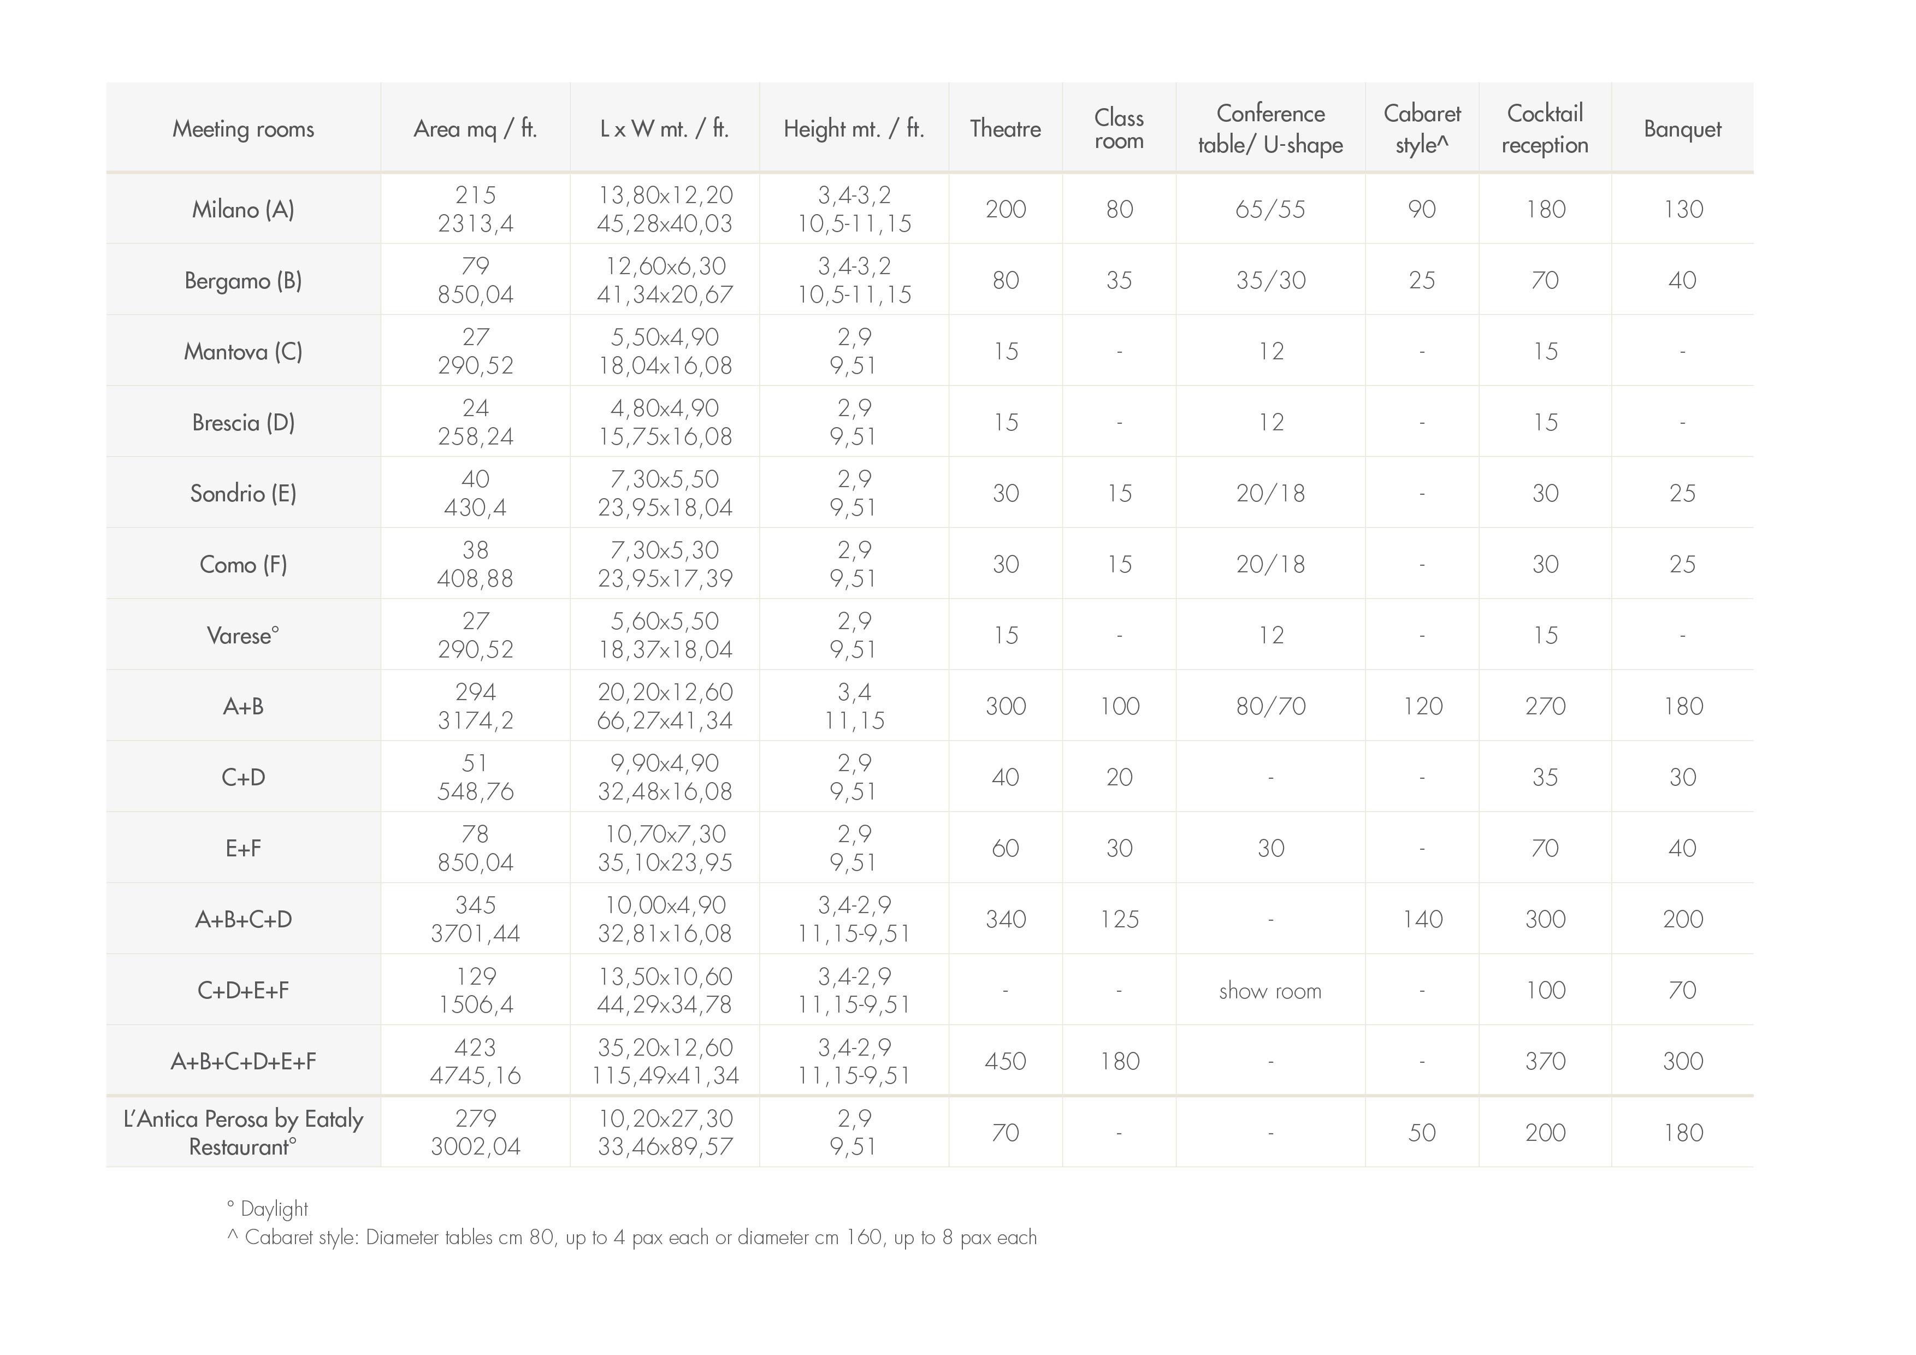Click A+B+C+D theatre value '340'

point(1006,920)
